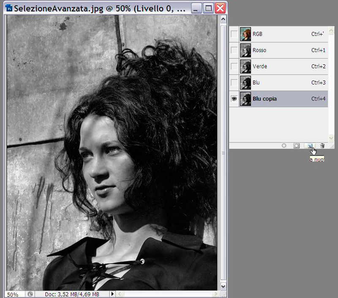Screen dimensions: 338x298
Task: Load channel as selection dotted circle icon
Action: 284,145
